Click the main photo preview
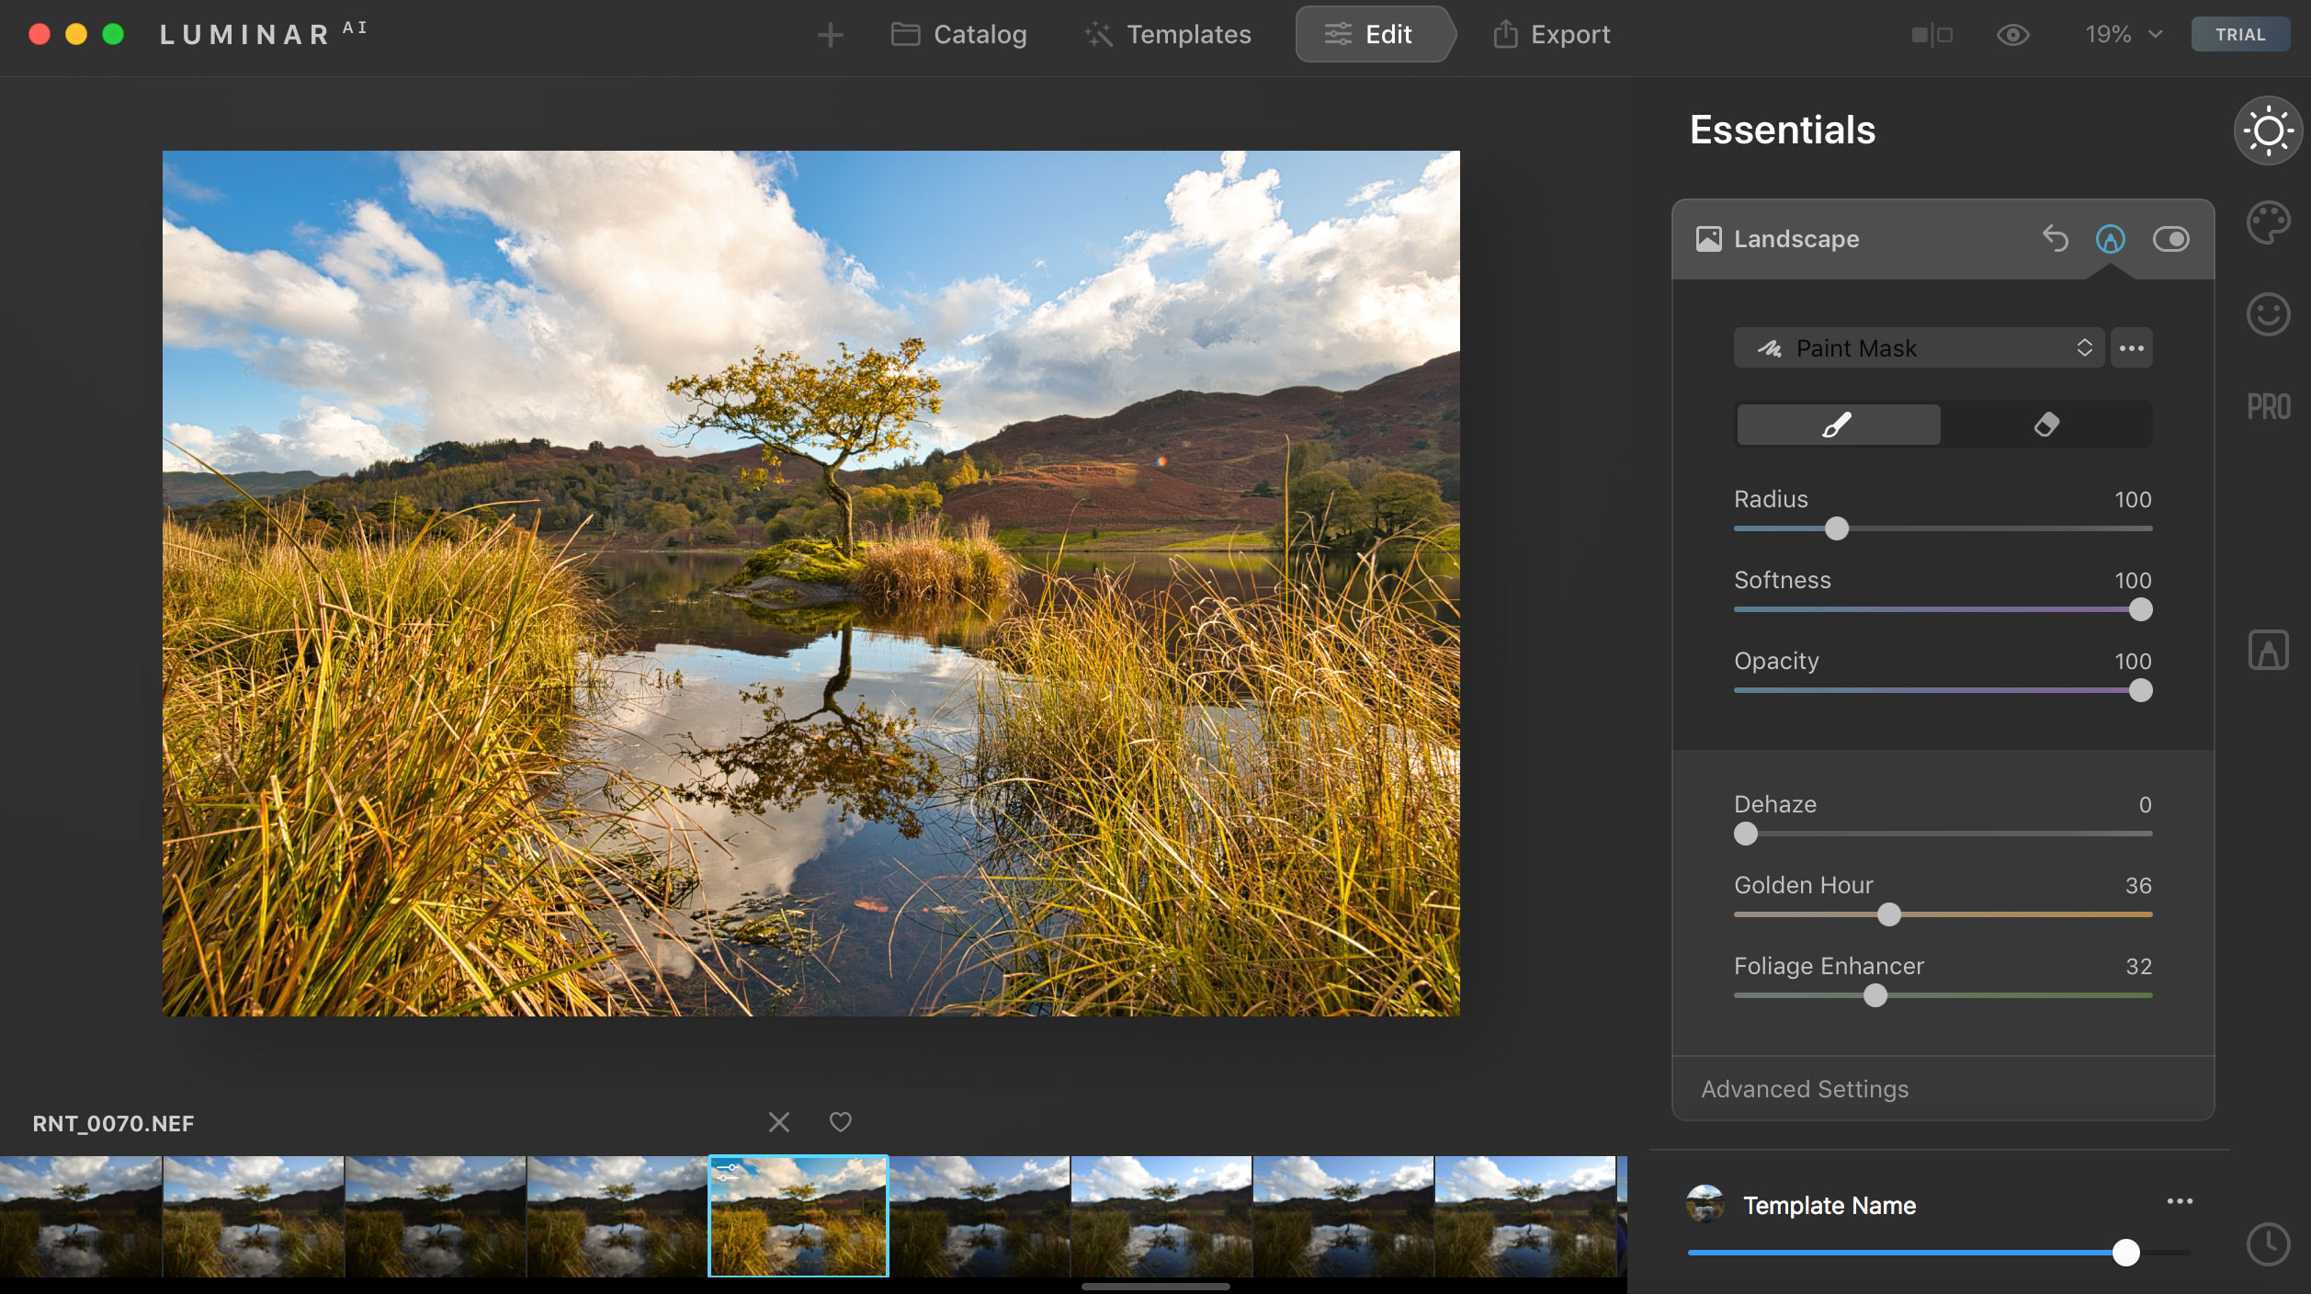 (x=811, y=584)
